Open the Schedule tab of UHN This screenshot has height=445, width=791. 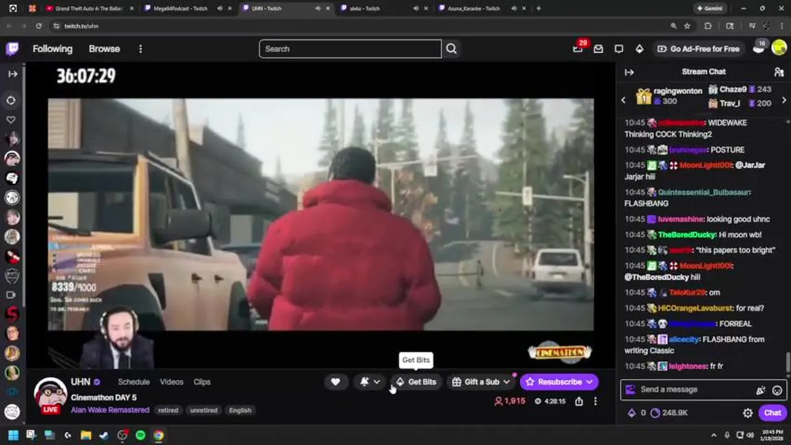pos(134,382)
